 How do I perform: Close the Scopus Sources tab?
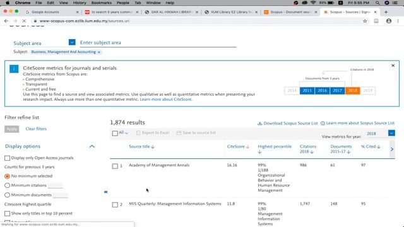coord(375,12)
